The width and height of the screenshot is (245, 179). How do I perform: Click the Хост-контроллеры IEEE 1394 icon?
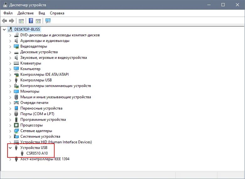point(16,159)
